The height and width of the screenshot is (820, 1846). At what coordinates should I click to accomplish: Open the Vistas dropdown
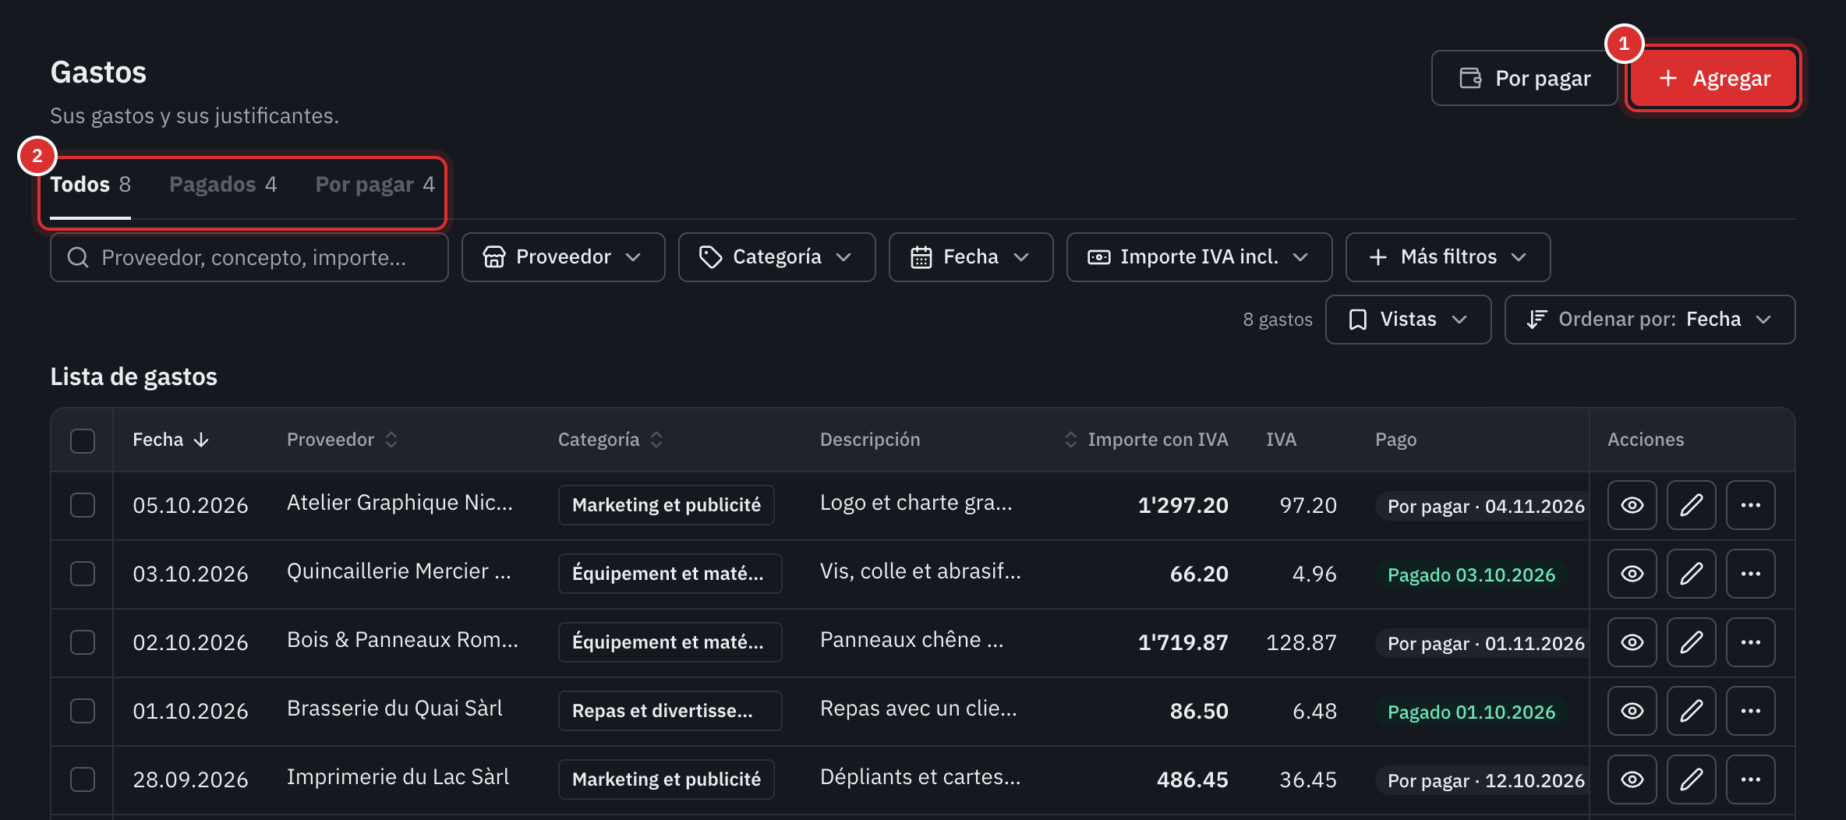(1408, 320)
